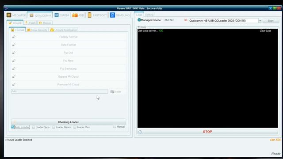Screen dimensions: 283x159
Task: Expand the COM port device dropdown
Action: coord(260,21)
